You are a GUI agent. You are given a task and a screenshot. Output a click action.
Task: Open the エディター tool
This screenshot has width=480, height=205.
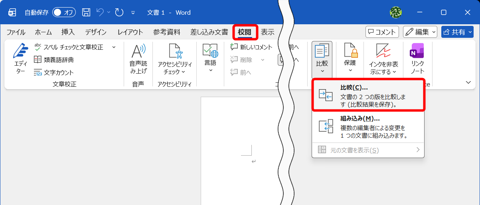pyautogui.click(x=20, y=59)
